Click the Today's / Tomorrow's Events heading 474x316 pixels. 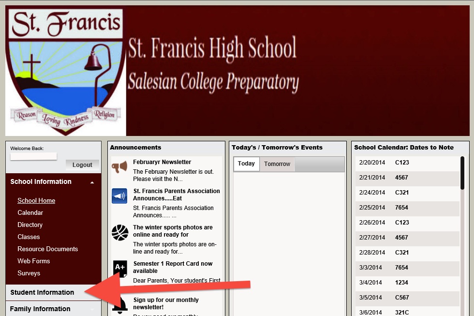[277, 147]
